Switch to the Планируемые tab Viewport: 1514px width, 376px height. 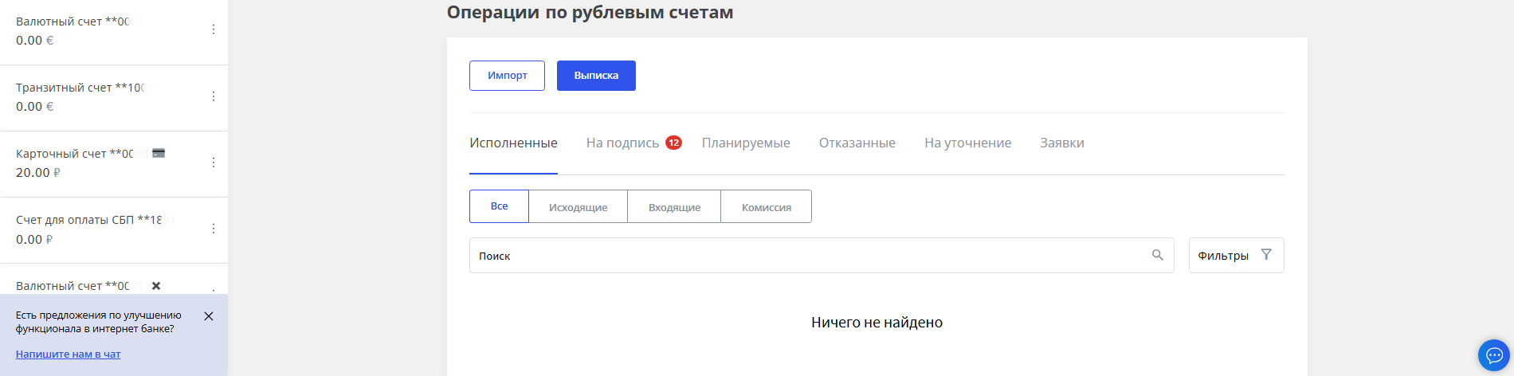(x=746, y=143)
